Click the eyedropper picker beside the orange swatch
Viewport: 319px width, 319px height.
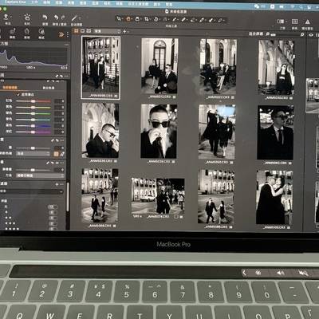pos(62,154)
